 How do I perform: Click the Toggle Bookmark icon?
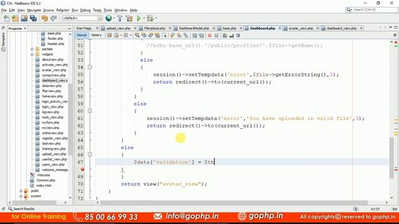click(186, 35)
